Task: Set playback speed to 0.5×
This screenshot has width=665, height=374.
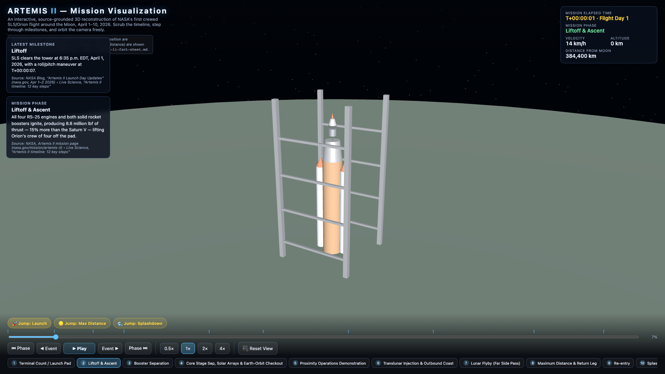Action: click(x=169, y=348)
